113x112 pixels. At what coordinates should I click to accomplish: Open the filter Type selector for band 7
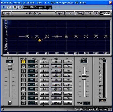[x=33, y=89]
